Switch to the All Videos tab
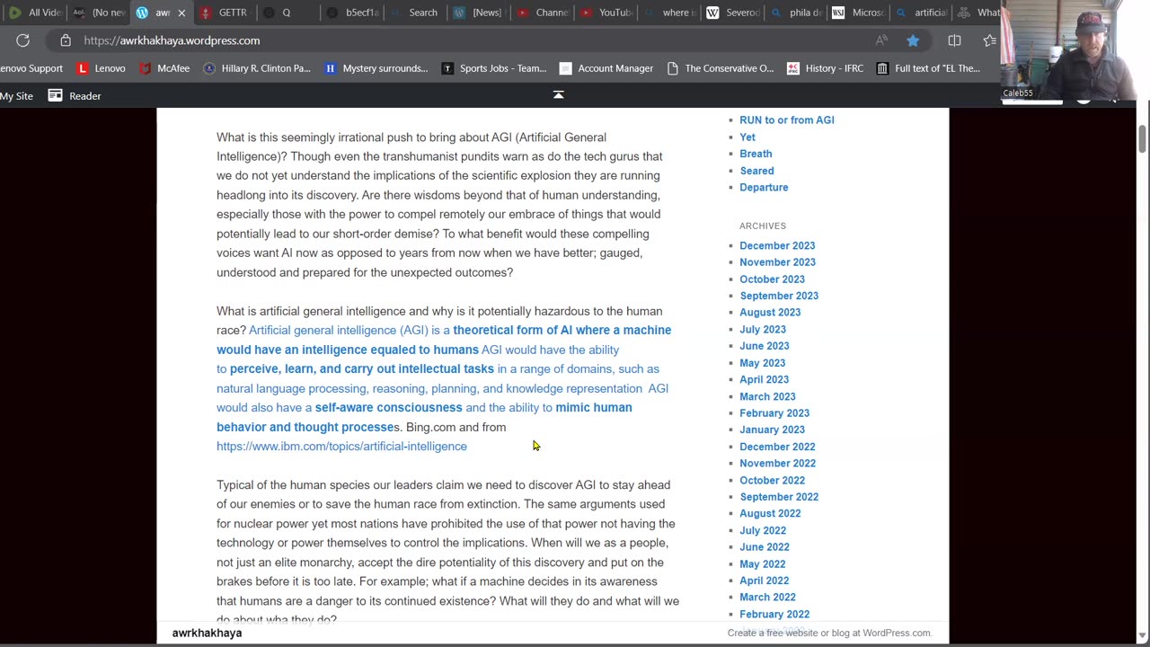 click(34, 13)
